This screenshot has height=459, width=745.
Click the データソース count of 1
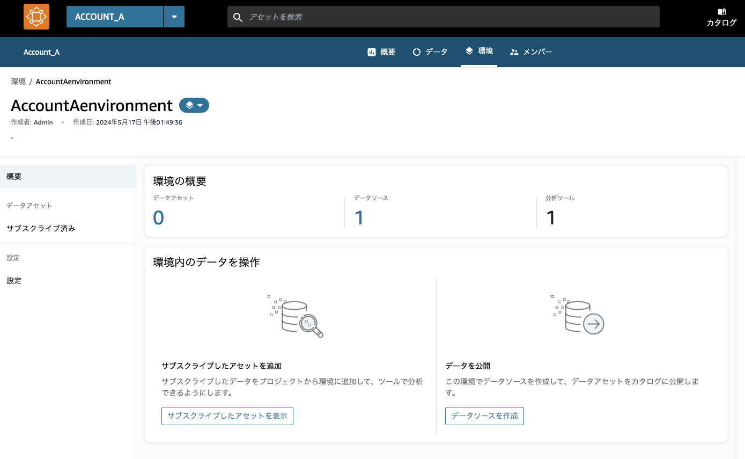[359, 217]
